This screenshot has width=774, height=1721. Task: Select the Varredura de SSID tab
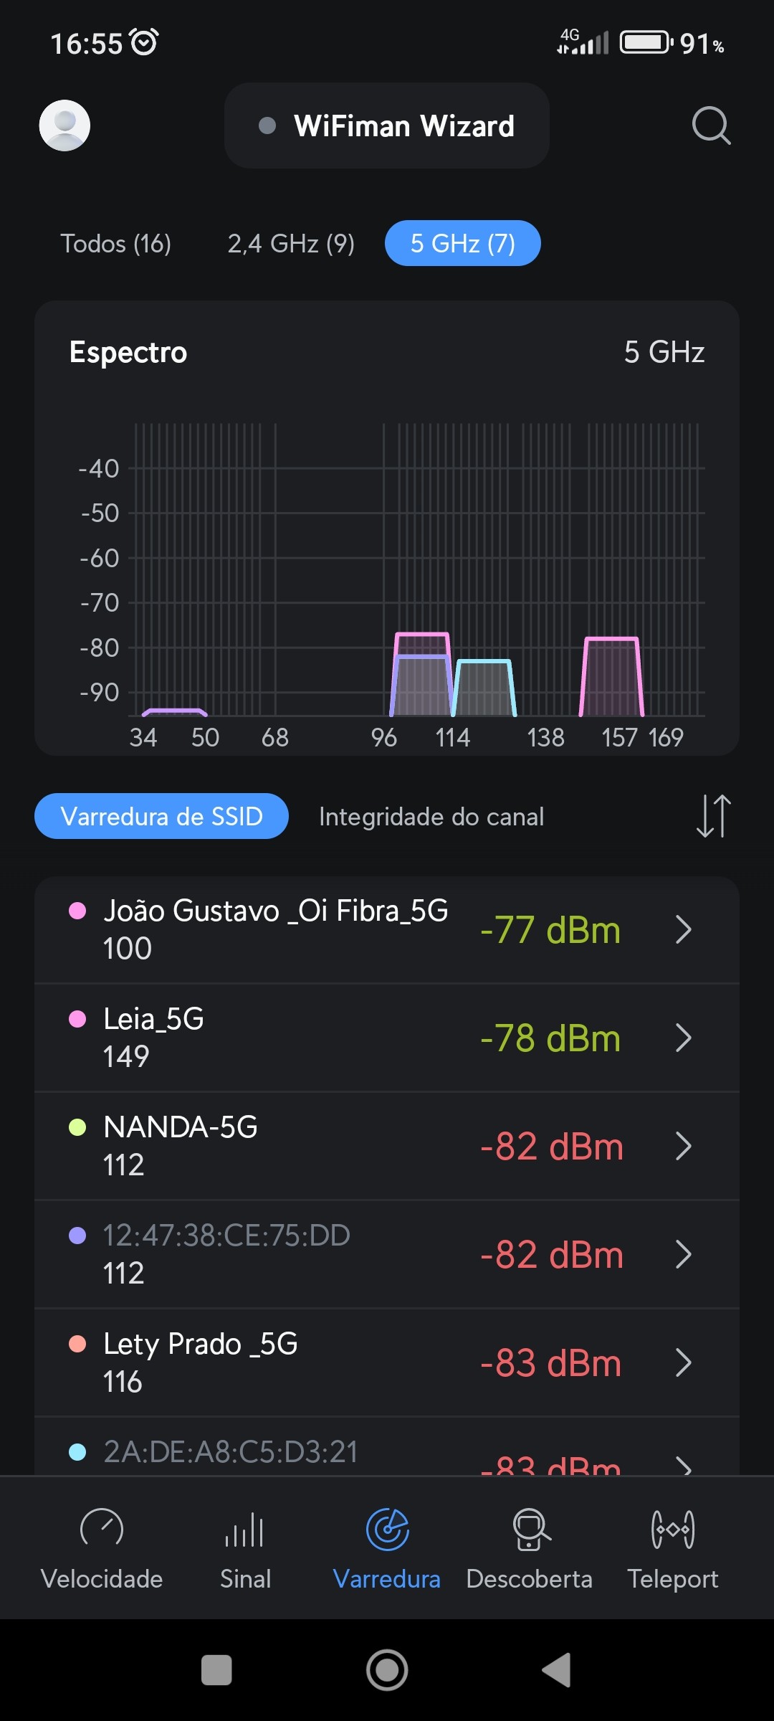click(x=161, y=817)
